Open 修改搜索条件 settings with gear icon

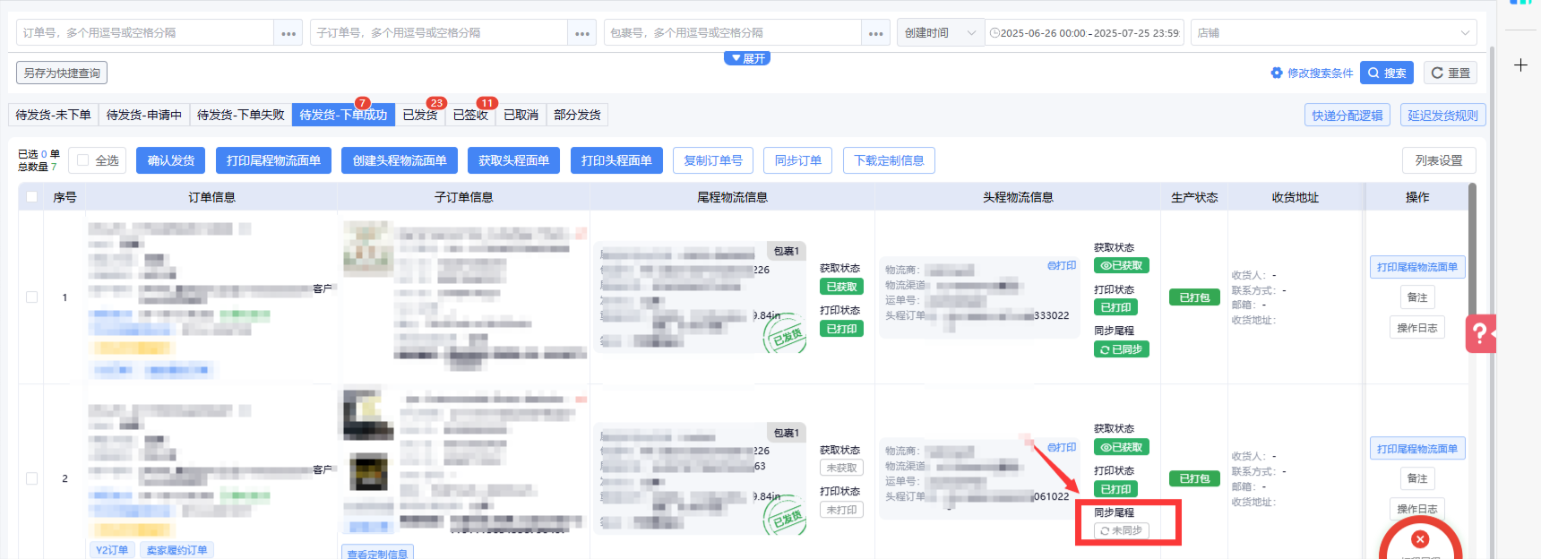pos(1312,73)
